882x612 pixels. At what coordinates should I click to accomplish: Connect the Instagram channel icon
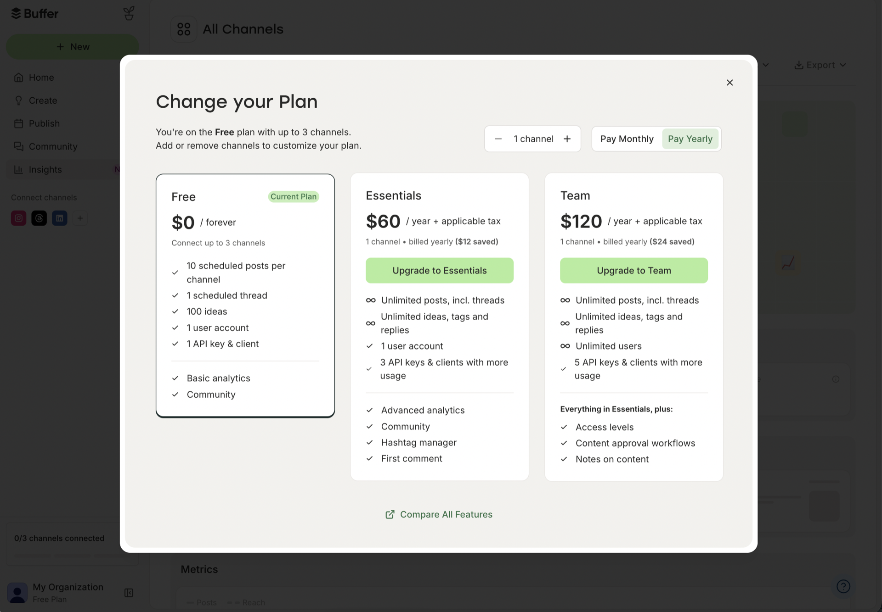(x=18, y=218)
